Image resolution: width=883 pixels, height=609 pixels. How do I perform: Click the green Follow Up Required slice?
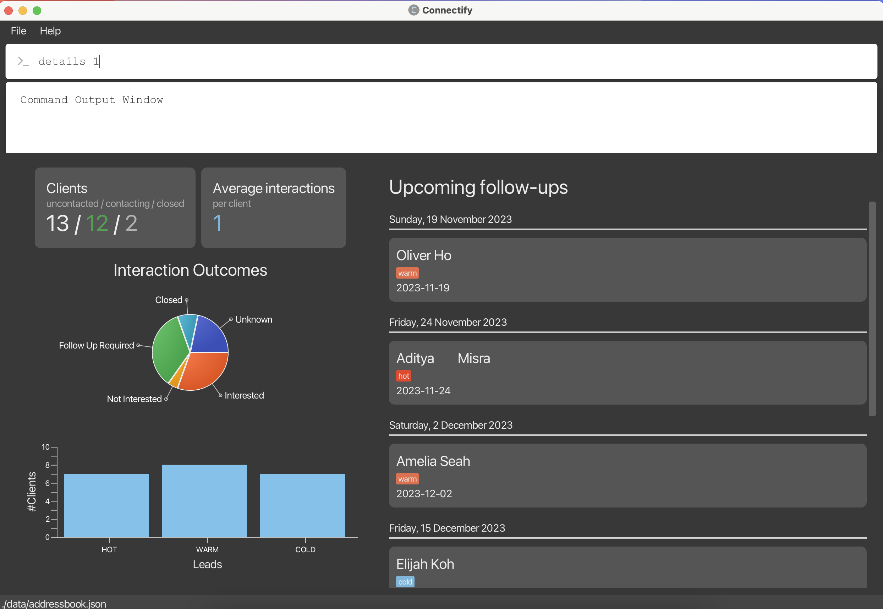[170, 349]
